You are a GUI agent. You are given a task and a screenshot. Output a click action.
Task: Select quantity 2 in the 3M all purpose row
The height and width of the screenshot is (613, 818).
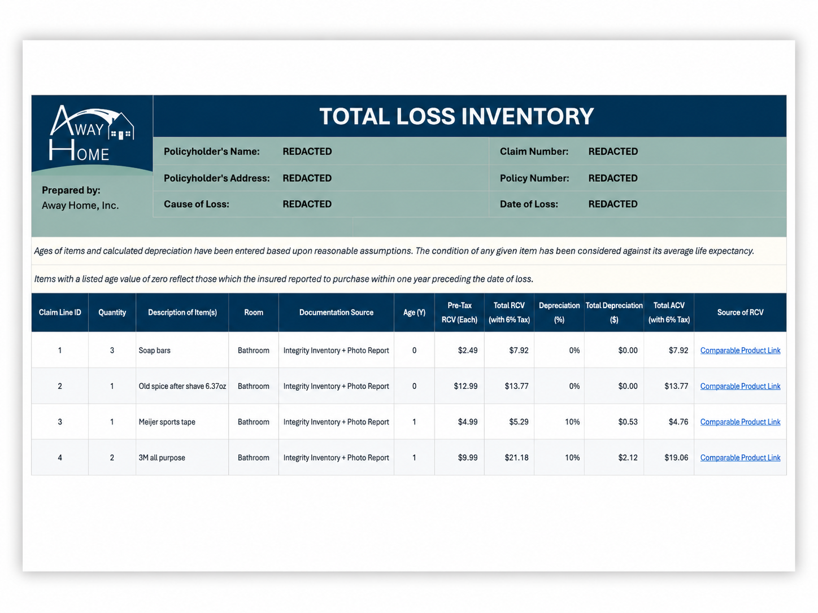(x=112, y=458)
